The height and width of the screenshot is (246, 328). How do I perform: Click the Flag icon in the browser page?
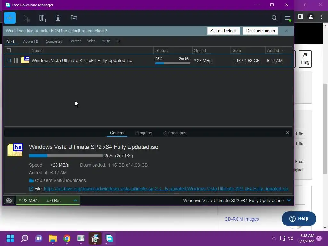[x=305, y=59]
